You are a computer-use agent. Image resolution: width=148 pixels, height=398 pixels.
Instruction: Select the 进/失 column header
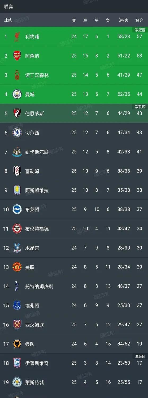tap(124, 21)
